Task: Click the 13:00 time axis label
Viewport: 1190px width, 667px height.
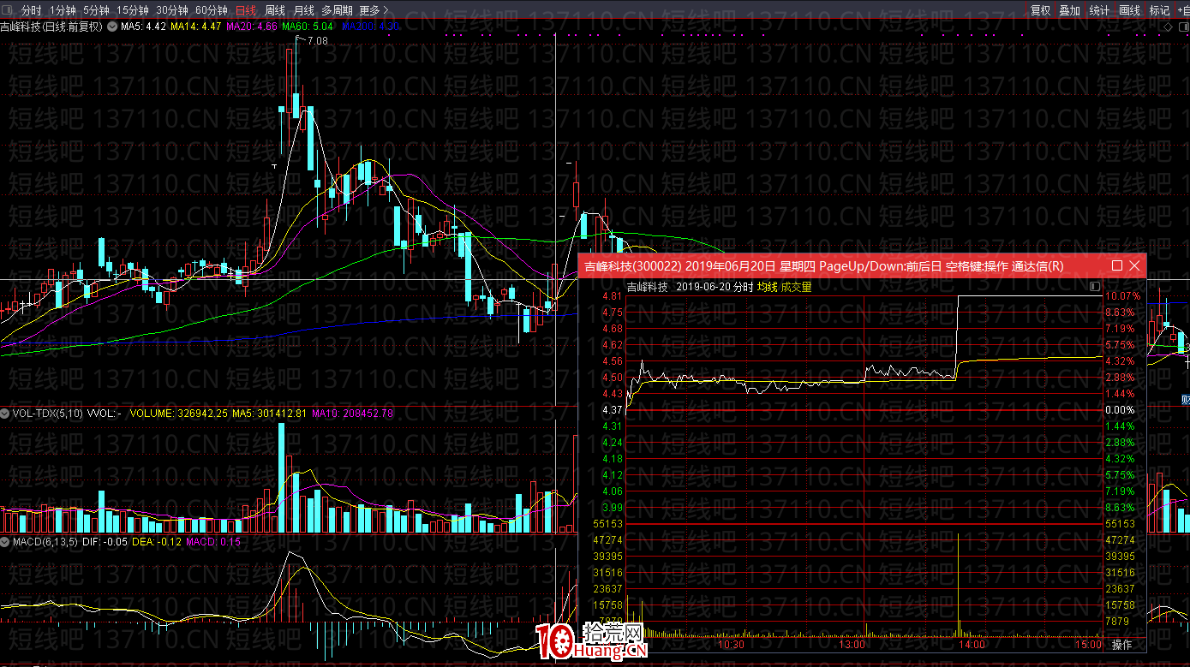Action: [x=853, y=645]
